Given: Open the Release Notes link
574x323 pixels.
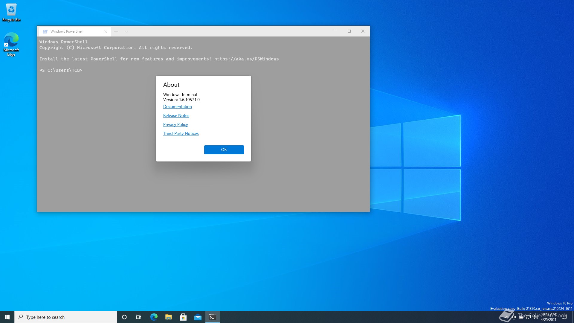Looking at the screenshot, I should 176,115.
